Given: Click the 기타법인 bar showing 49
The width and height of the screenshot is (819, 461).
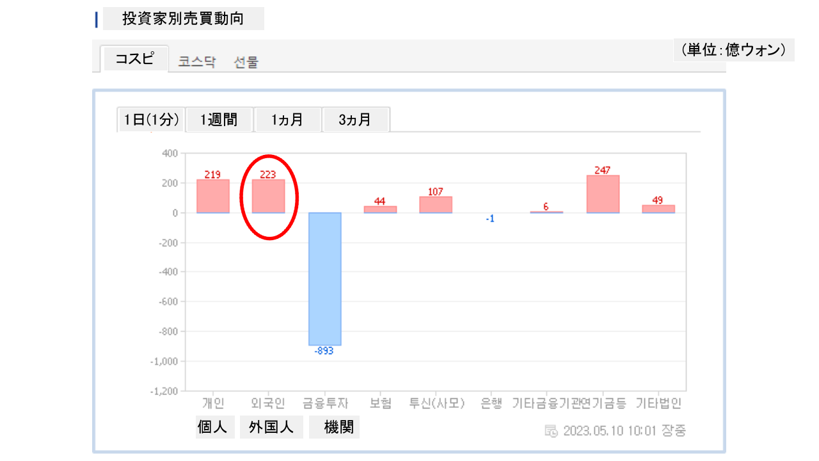Looking at the screenshot, I should tap(658, 209).
